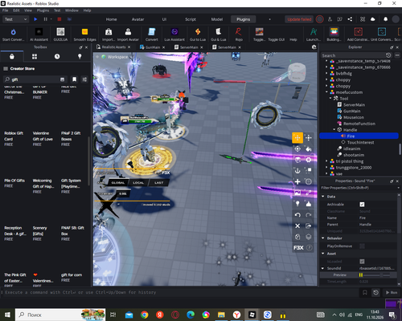Viewport: 402px width, 321px height.
Task: Click the GLOBAL axis button
Action: 118,183
